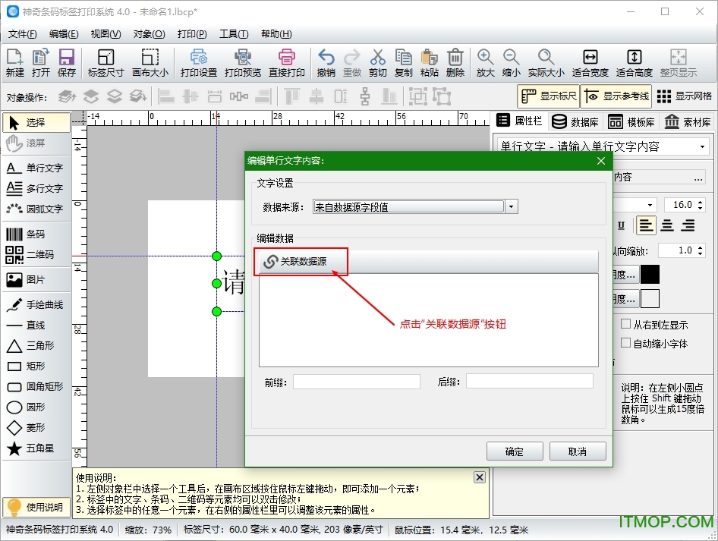This screenshot has width=718, height=541.
Task: Expand the 数据来源 dropdown list
Action: (x=512, y=206)
